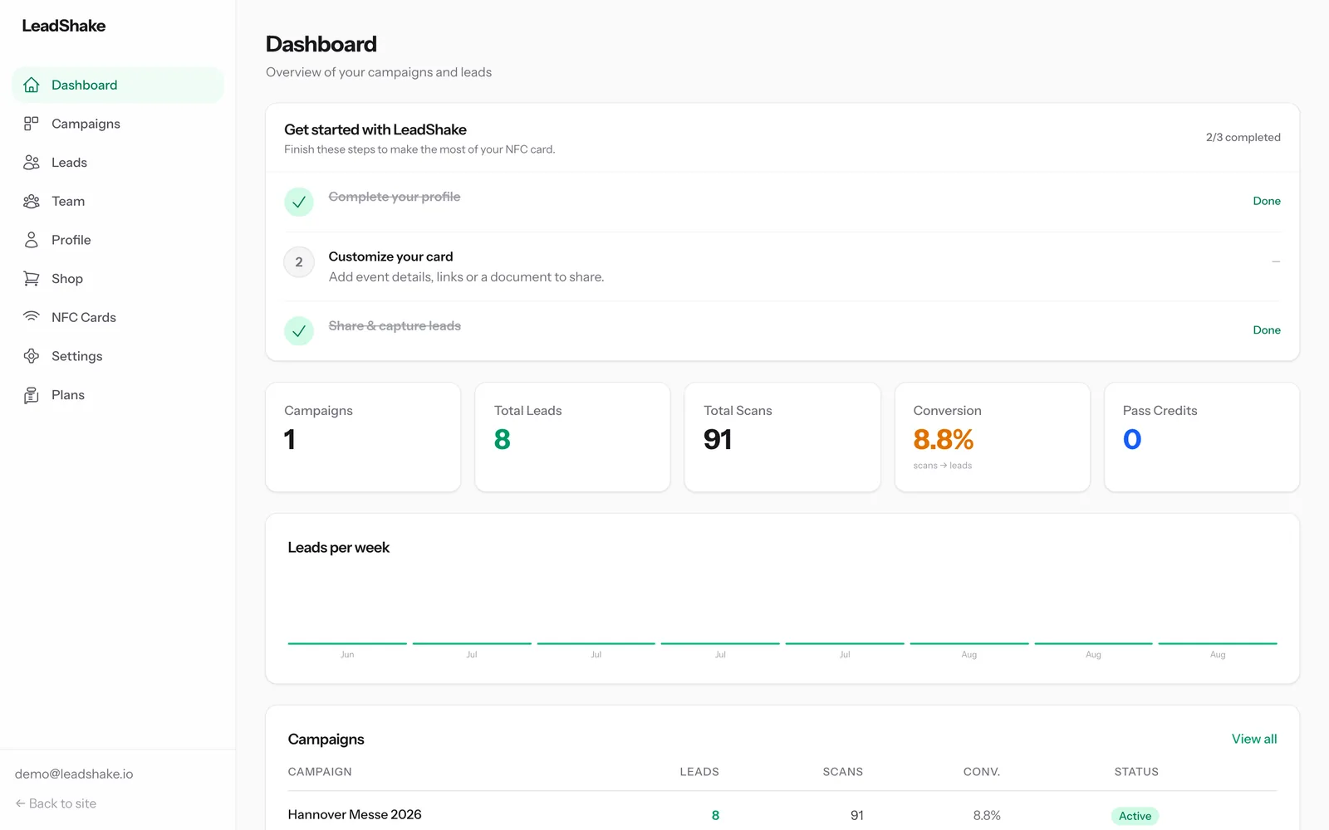Click the step 2 number badge
1329x830 pixels.
(299, 262)
